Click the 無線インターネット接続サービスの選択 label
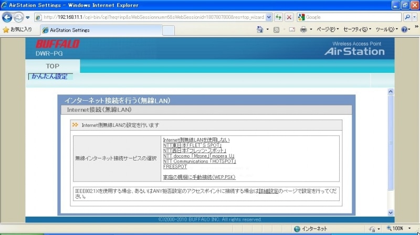The height and width of the screenshot is (235, 420). 115,158
